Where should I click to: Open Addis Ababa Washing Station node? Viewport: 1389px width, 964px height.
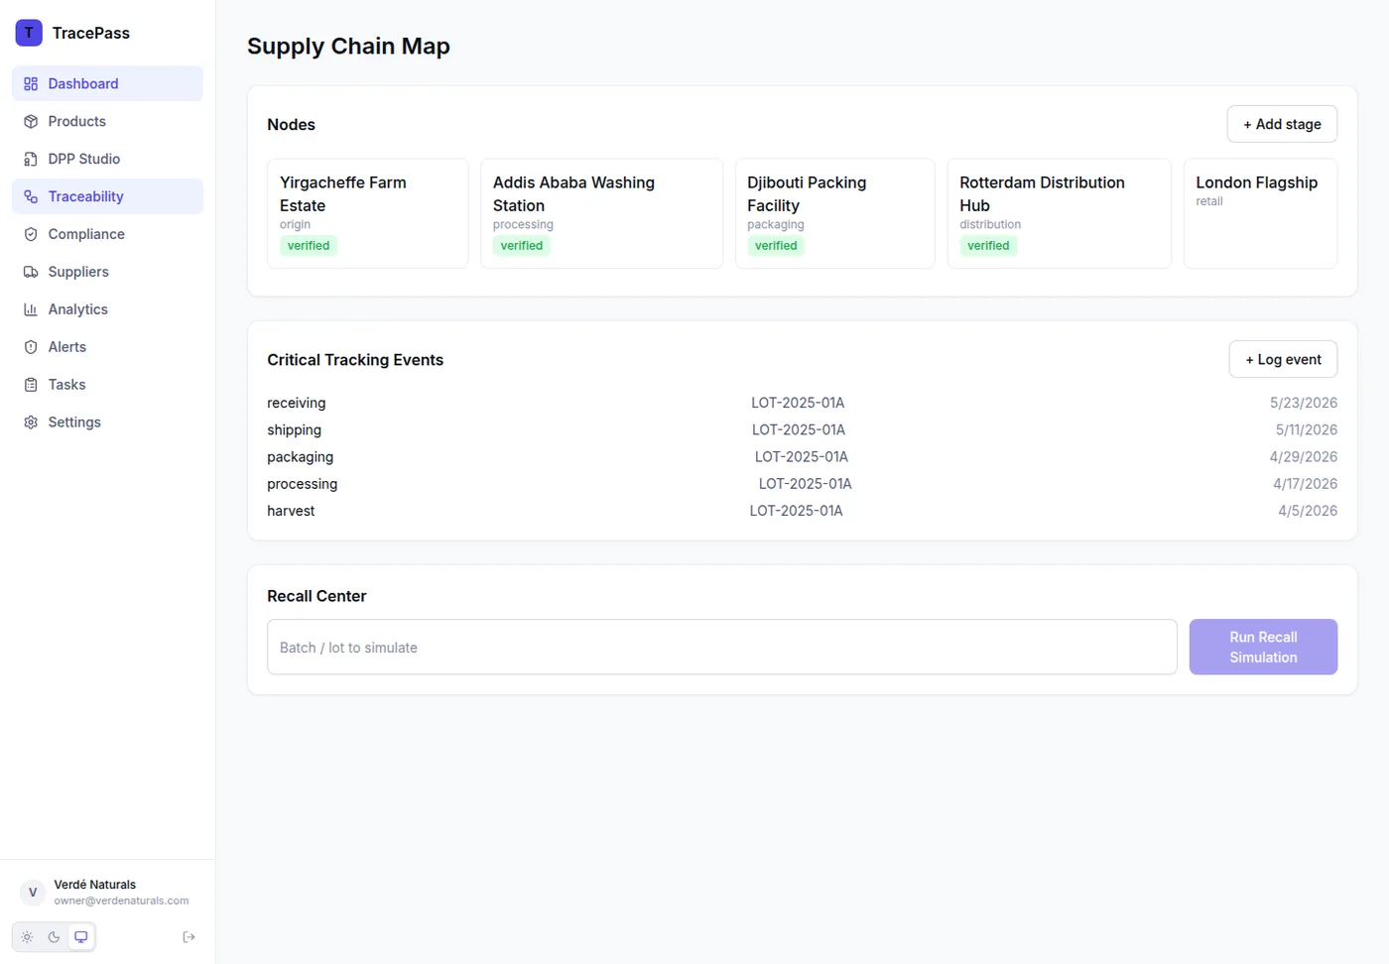point(601,213)
